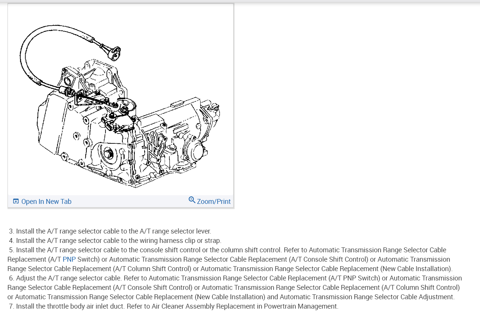Click the transmission diagram image
This screenshot has height=318, width=480.
click(120, 99)
